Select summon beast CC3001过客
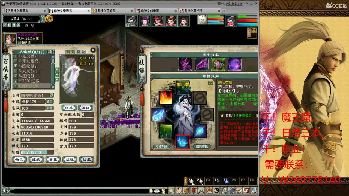 click(32, 81)
